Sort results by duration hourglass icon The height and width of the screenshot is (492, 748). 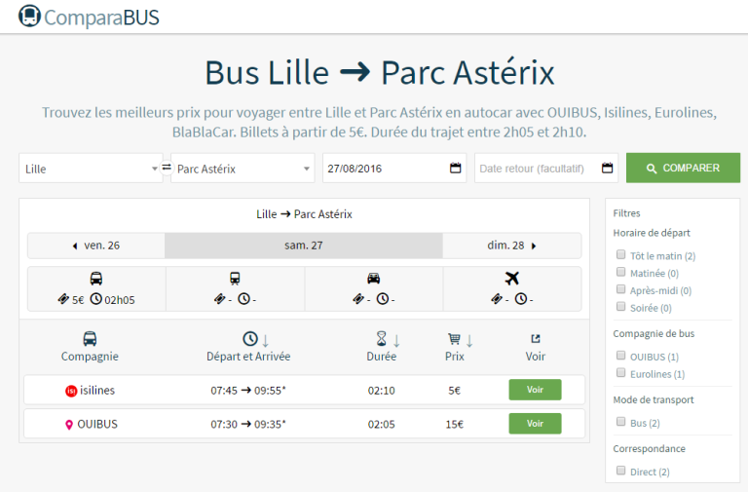pos(383,339)
